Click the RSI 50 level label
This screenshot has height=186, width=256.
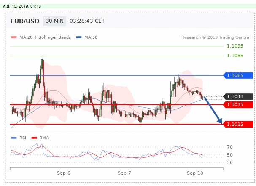pyautogui.click(x=230, y=155)
